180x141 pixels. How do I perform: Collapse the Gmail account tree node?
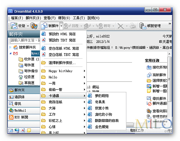(10, 54)
